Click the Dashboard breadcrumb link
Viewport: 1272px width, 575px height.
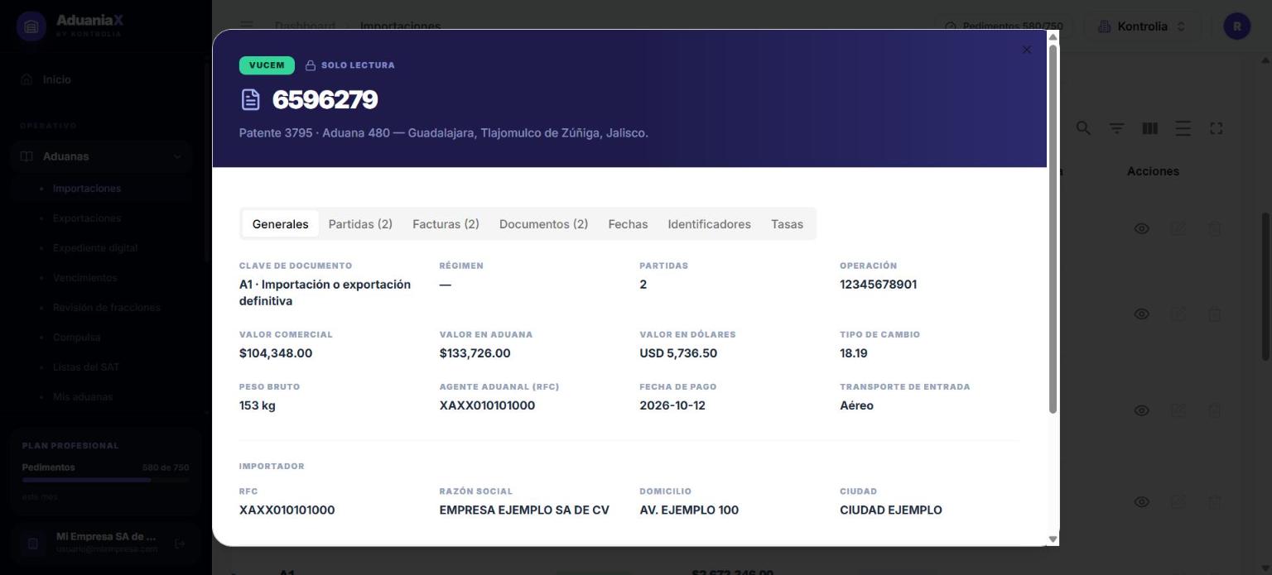click(305, 26)
